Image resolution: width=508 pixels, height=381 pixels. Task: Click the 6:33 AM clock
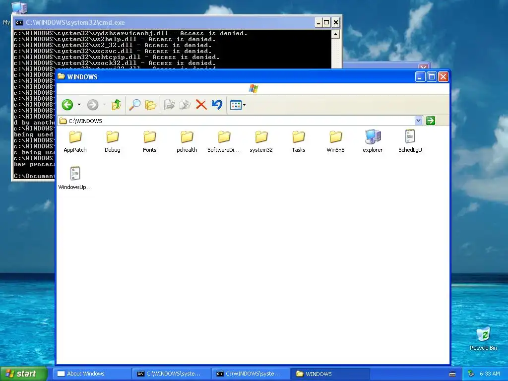pos(490,374)
